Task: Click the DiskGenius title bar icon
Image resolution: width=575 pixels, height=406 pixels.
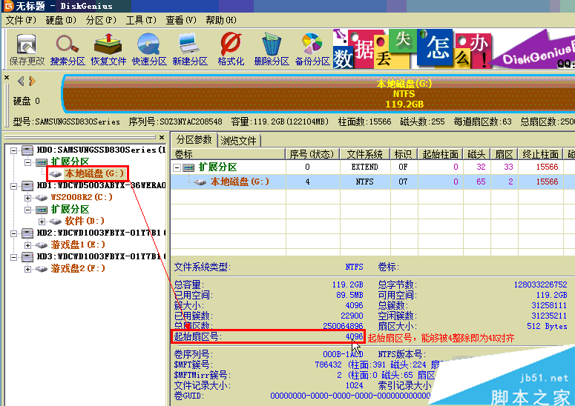Action: (8, 5)
